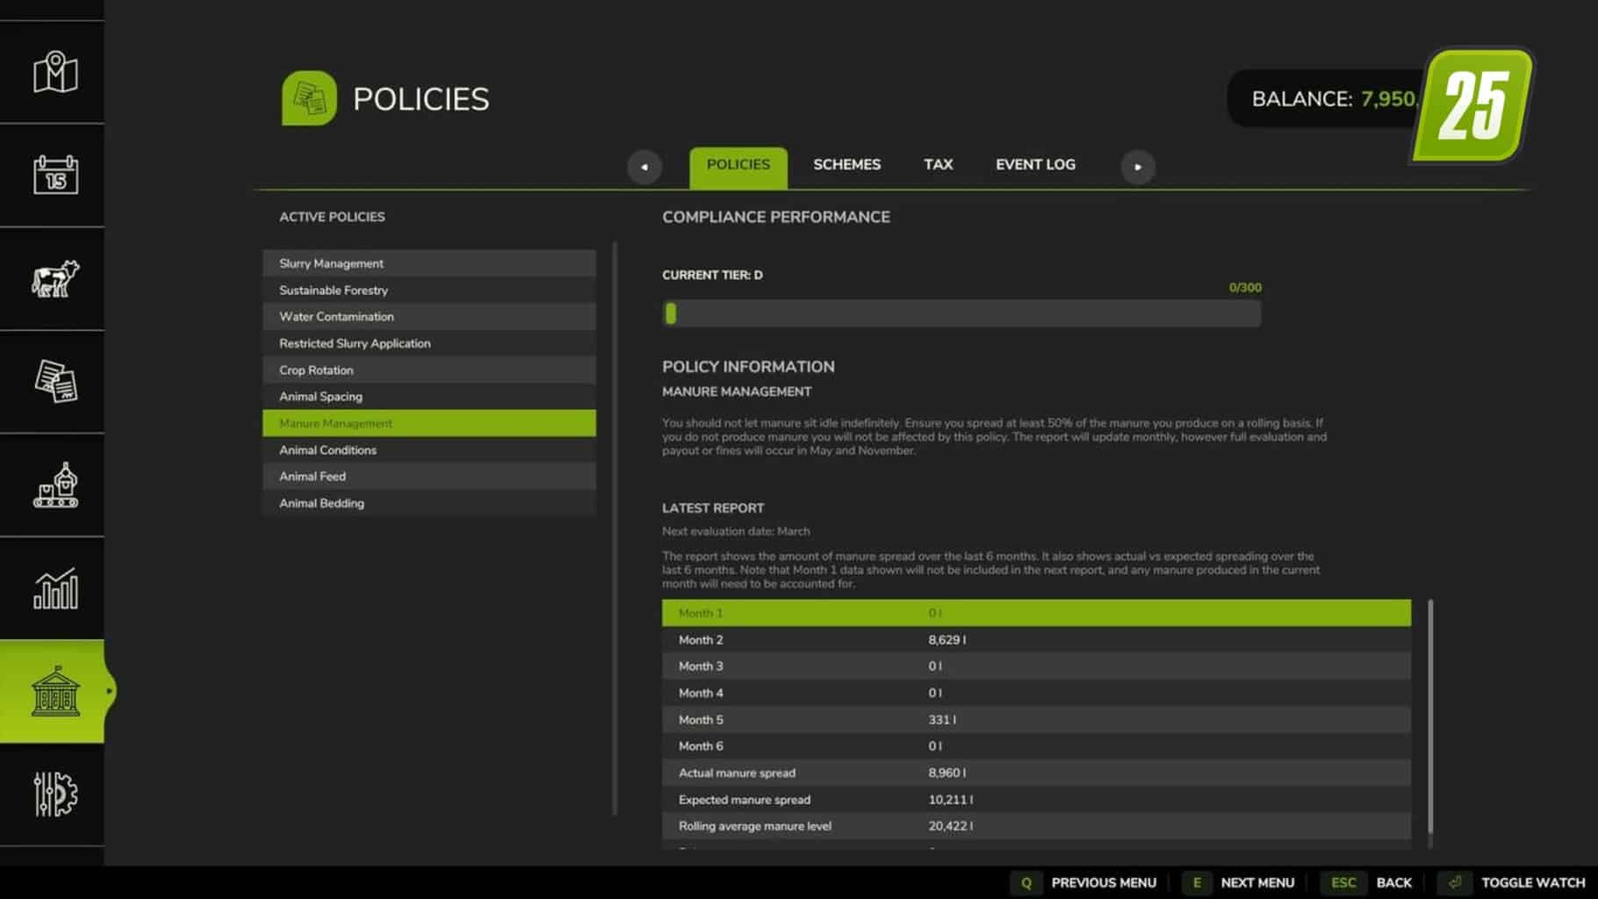The image size is (1598, 899).
Task: Switch to the Event Log tab
Action: (1035, 164)
